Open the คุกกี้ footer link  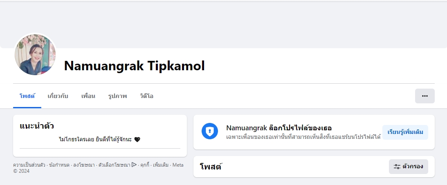click(x=145, y=165)
